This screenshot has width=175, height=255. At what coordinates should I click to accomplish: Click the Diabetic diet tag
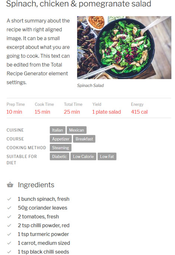pos(60,157)
